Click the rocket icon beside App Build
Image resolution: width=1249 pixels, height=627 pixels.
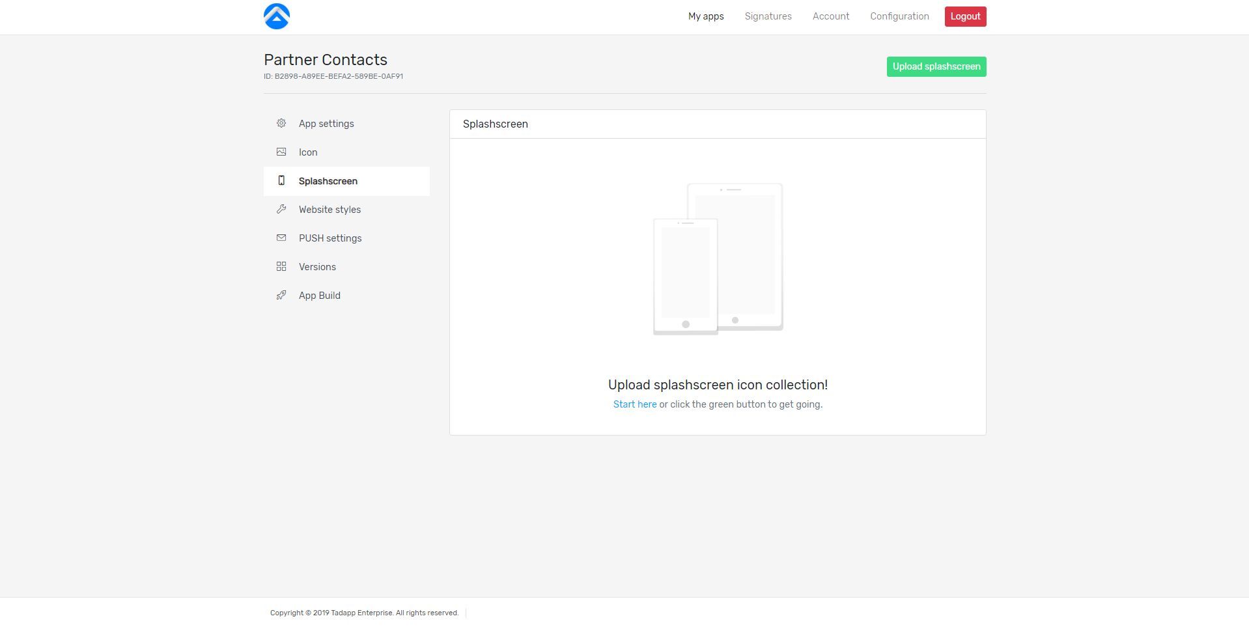click(x=281, y=295)
